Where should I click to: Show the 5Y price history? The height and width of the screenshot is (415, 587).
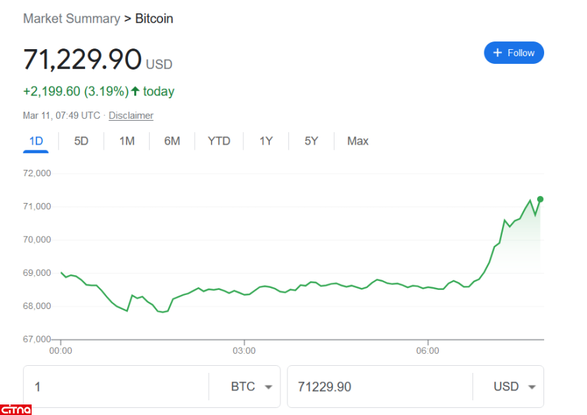pyautogui.click(x=311, y=141)
